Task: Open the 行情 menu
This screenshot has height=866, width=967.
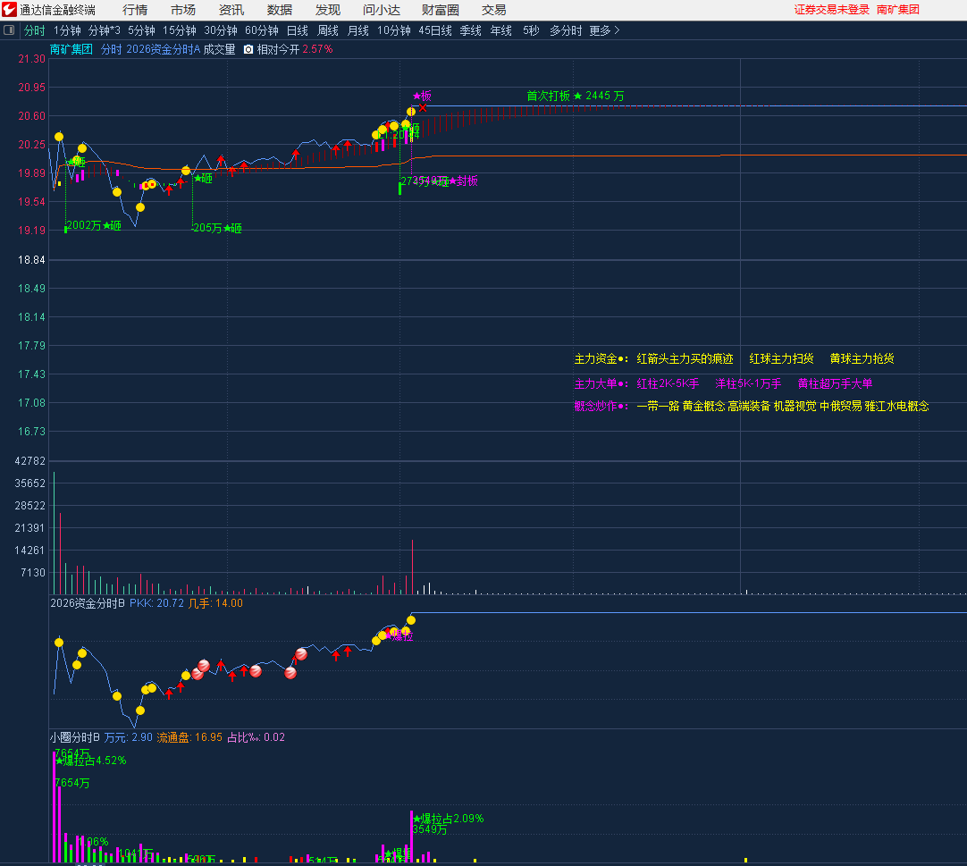Action: coord(135,10)
